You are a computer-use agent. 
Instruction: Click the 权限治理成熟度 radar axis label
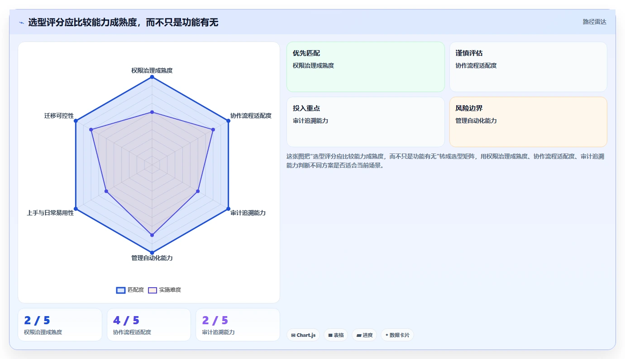[152, 70]
